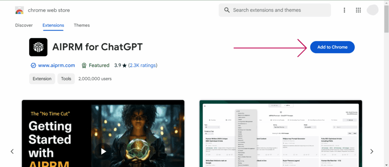Click the Tools category chip
Screen dimensions: 389x167
coord(66,79)
